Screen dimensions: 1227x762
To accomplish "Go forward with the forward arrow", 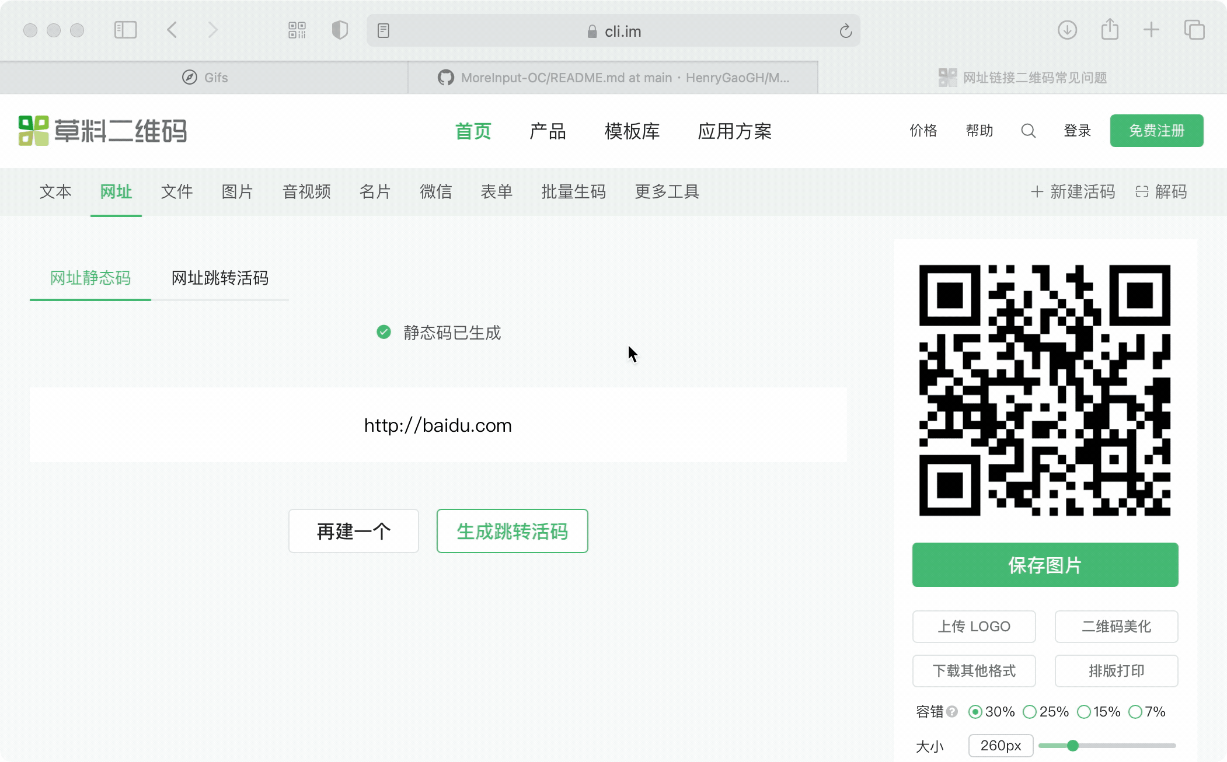I will point(213,30).
